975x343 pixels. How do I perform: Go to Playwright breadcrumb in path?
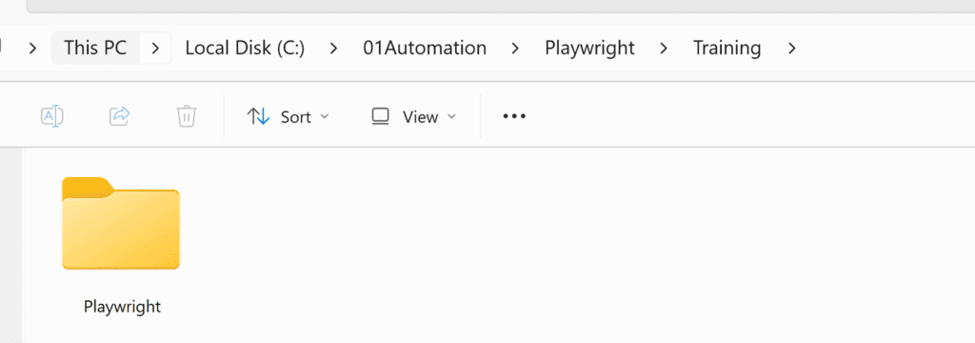pyautogui.click(x=589, y=48)
